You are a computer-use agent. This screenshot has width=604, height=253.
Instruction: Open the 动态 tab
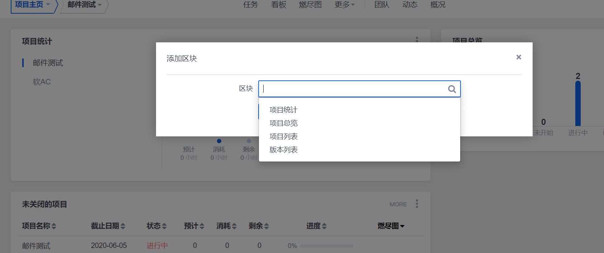click(410, 5)
